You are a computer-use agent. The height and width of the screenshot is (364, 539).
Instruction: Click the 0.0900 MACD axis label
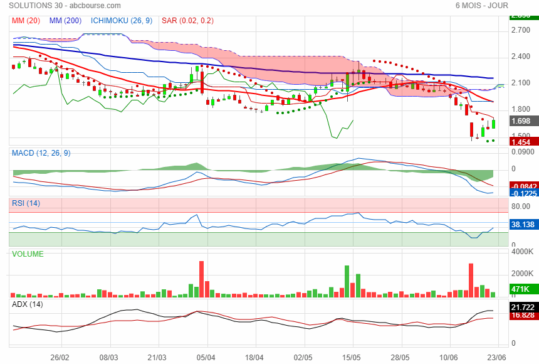(x=523, y=152)
